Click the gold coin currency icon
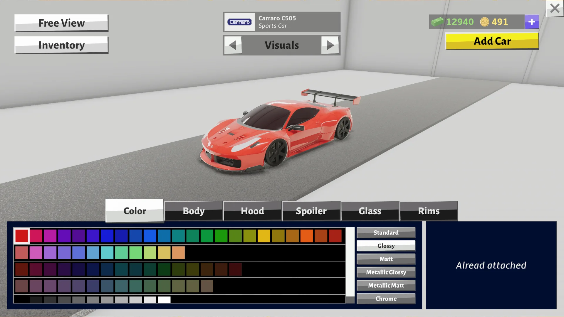 [485, 22]
